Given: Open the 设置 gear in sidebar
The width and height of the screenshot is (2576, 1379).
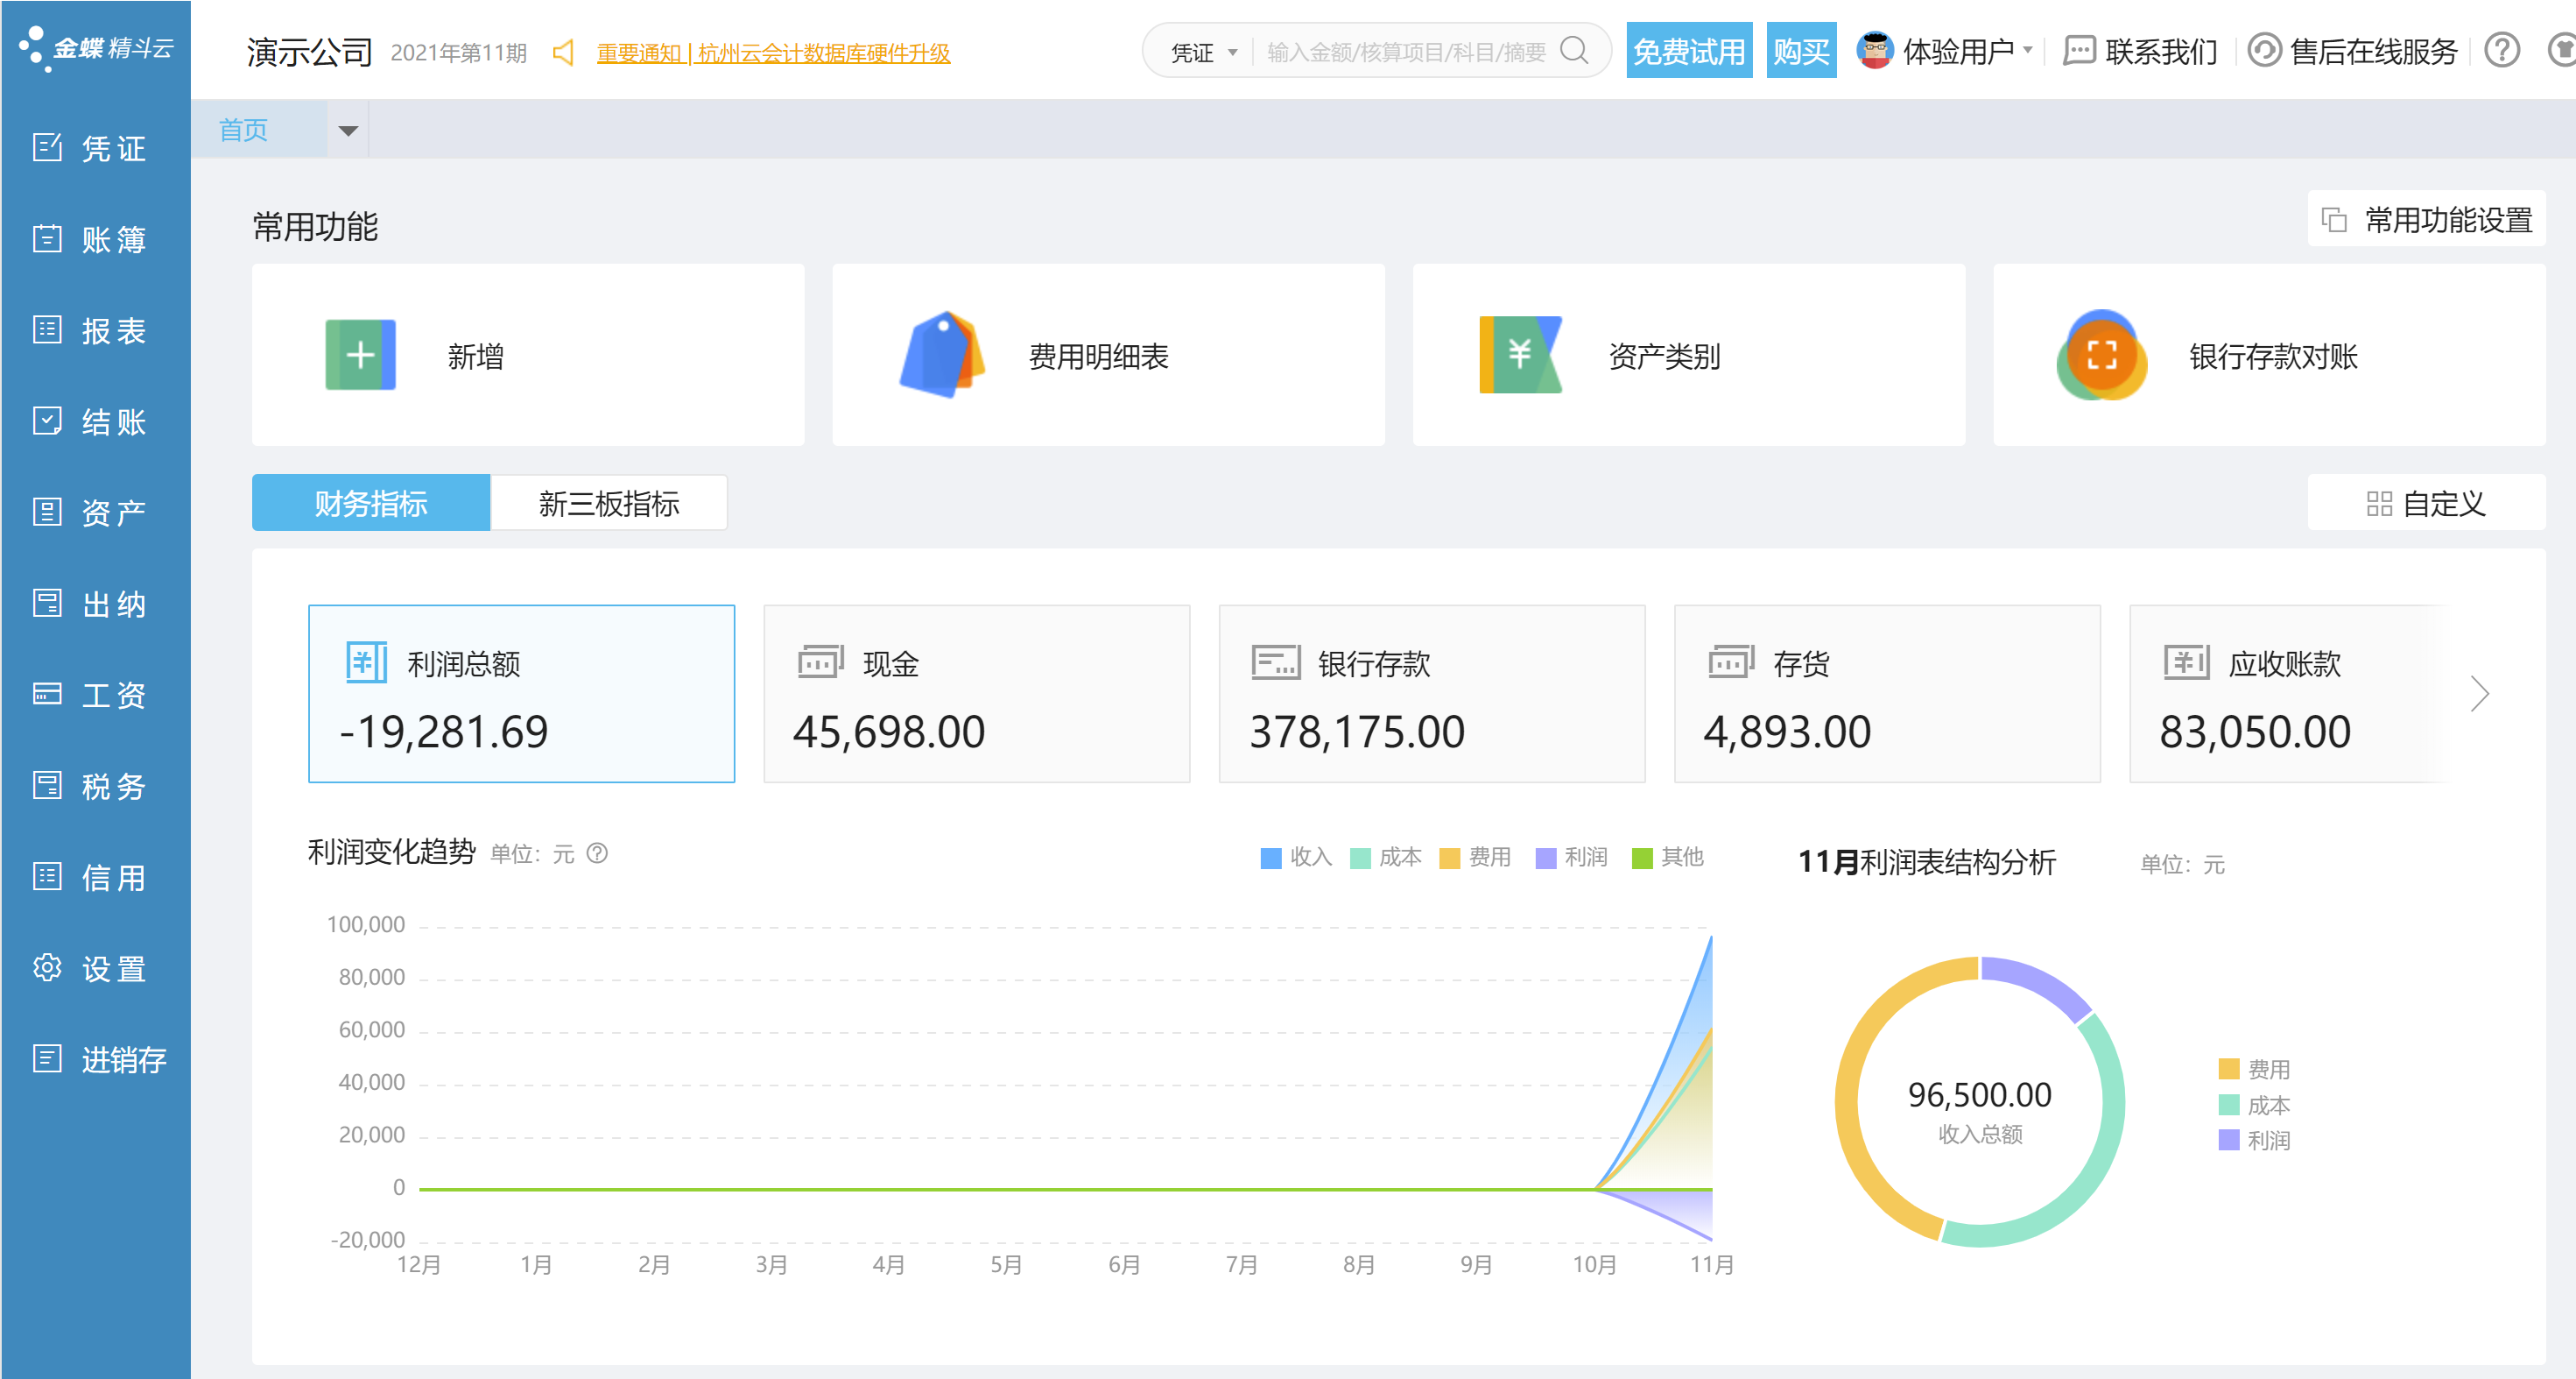Looking at the screenshot, I should [x=48, y=968].
